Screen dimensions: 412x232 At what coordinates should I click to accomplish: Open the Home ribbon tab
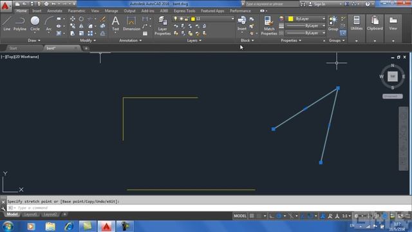coord(21,11)
